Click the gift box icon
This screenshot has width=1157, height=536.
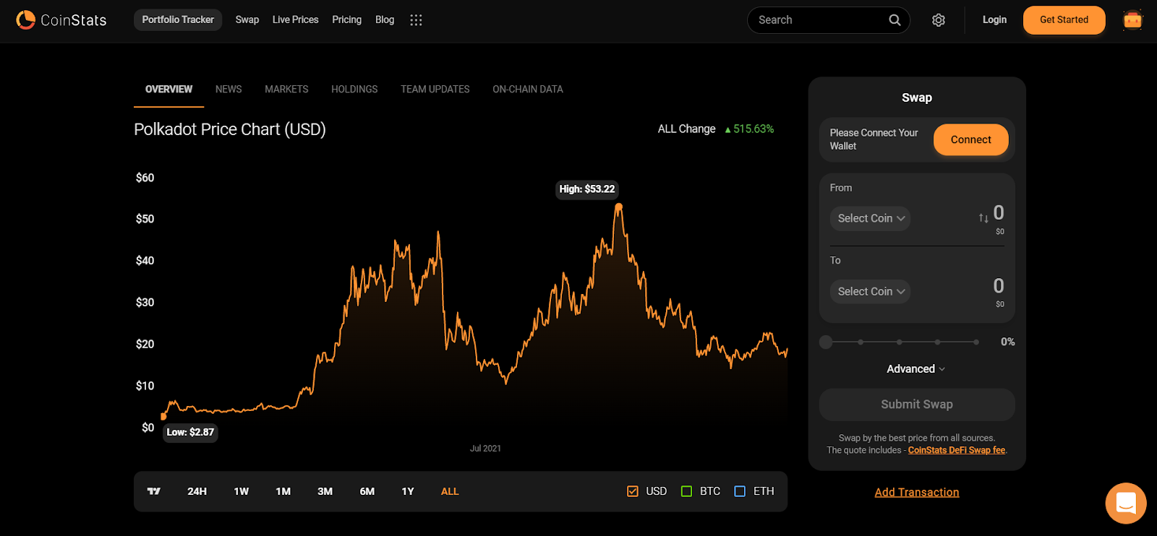1132,20
